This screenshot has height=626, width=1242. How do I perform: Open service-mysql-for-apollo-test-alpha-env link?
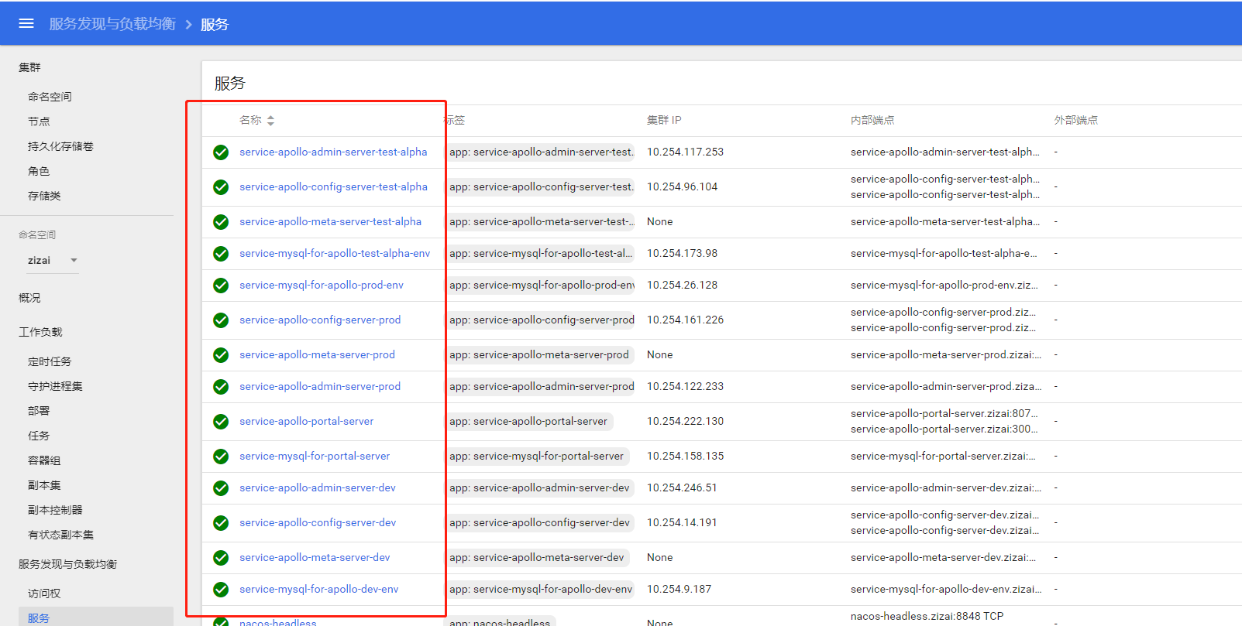pyautogui.click(x=335, y=253)
